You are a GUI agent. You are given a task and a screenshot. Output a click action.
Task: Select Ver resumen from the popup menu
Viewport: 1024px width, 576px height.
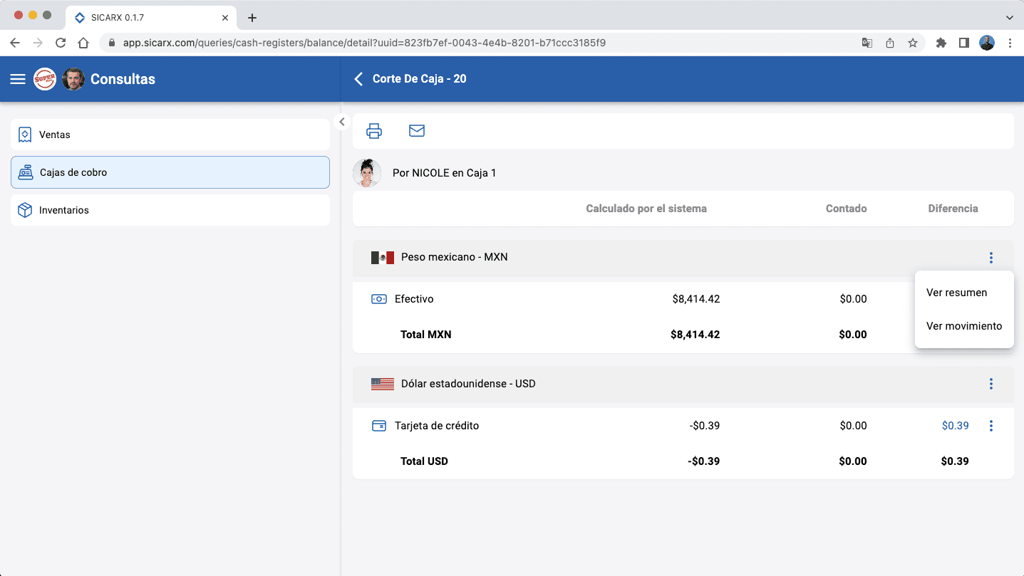(956, 293)
